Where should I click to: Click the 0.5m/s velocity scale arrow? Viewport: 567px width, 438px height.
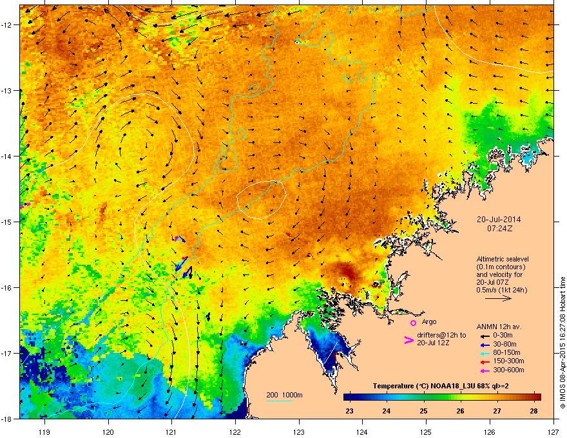point(498,298)
